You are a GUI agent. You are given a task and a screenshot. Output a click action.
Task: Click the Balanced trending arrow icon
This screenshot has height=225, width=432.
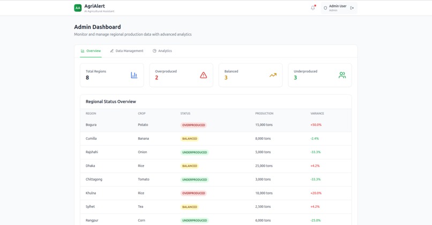(x=273, y=75)
